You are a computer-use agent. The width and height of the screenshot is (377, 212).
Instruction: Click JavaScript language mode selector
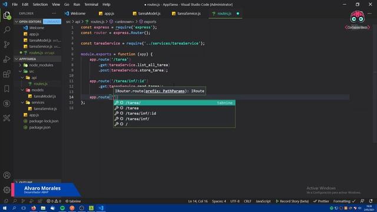[x=263, y=201]
